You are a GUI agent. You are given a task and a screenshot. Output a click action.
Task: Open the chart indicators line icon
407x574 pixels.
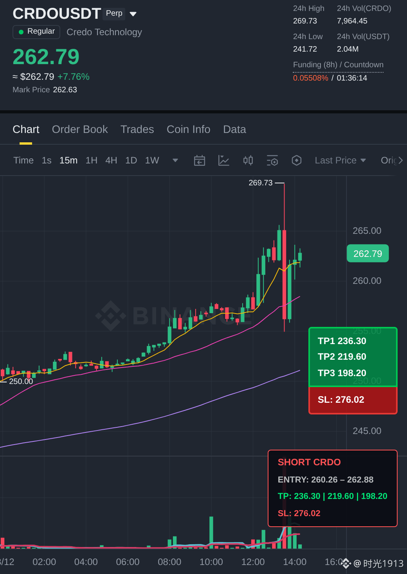coord(224,160)
